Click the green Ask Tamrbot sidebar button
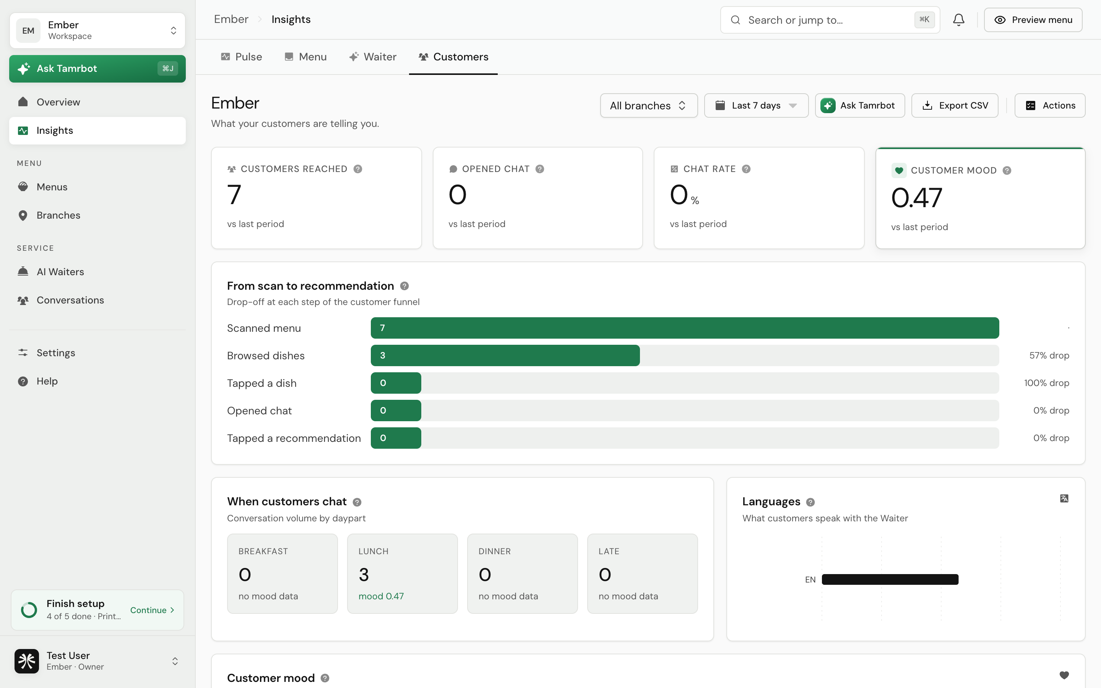 pos(97,69)
